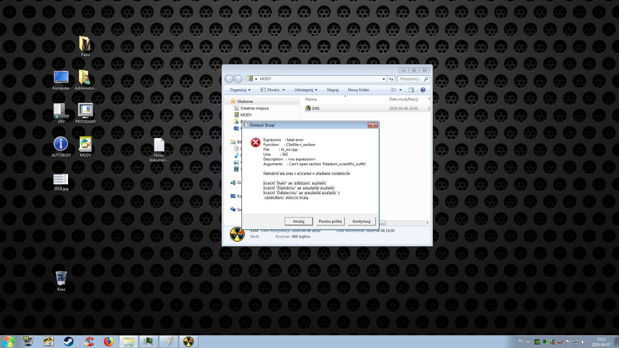619x348 pixels.
Task: Open MODY in the navigation pane
Action: click(246, 115)
